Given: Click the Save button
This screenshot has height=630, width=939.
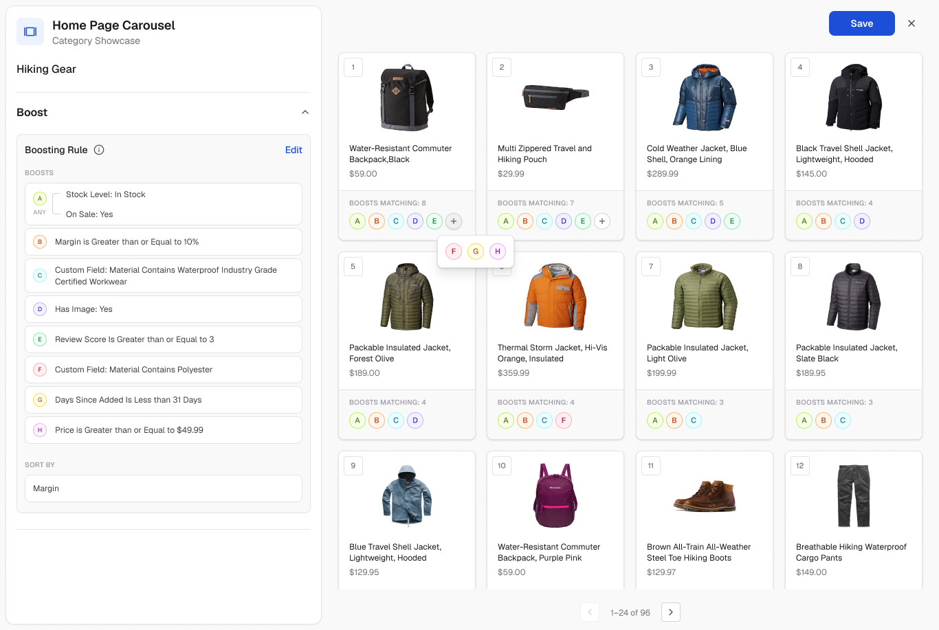Looking at the screenshot, I should [862, 23].
